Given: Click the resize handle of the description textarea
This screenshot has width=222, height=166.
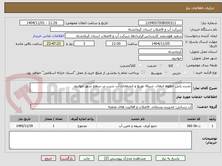Looking at the screenshot, I should pos(31,91).
